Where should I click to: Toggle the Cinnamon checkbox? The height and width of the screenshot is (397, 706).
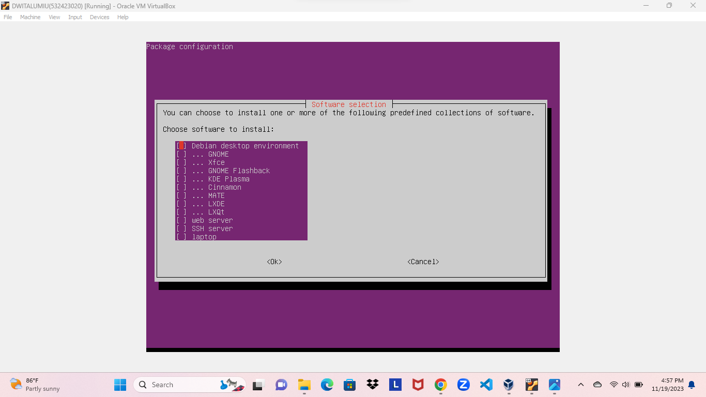[181, 187]
